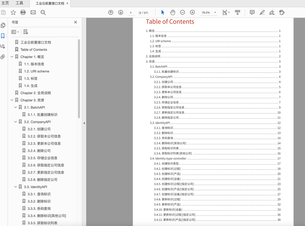This screenshot has width=305, height=226.
Task: Bookmark file with the star icon
Action: point(13,13)
